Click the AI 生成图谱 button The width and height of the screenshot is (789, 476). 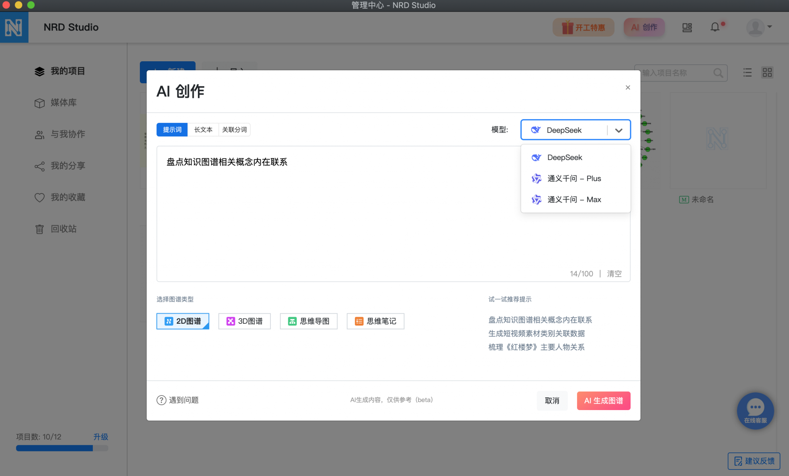click(x=603, y=400)
